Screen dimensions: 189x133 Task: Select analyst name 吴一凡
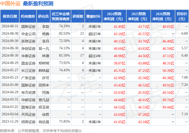point(44,48)
